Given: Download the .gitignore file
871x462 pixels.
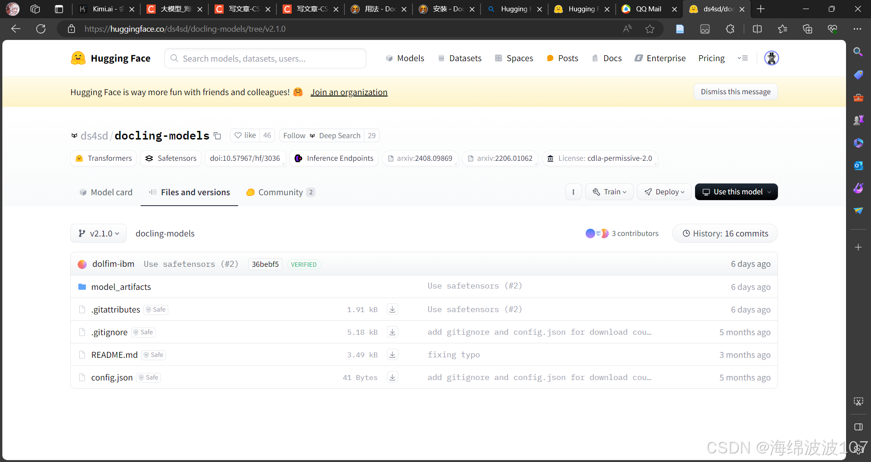Looking at the screenshot, I should point(392,332).
